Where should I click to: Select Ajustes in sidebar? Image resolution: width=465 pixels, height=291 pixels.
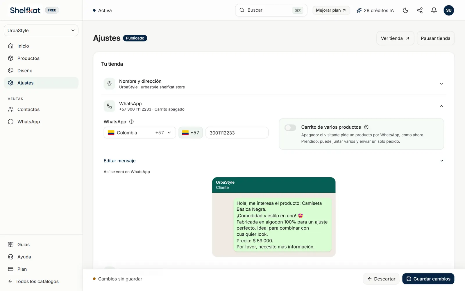pyautogui.click(x=41, y=83)
